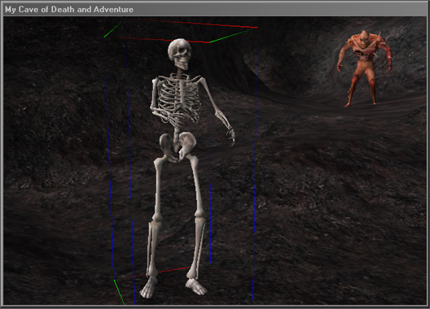Click the skeleton's skull
This screenshot has width=430, height=309.
pos(180,54)
